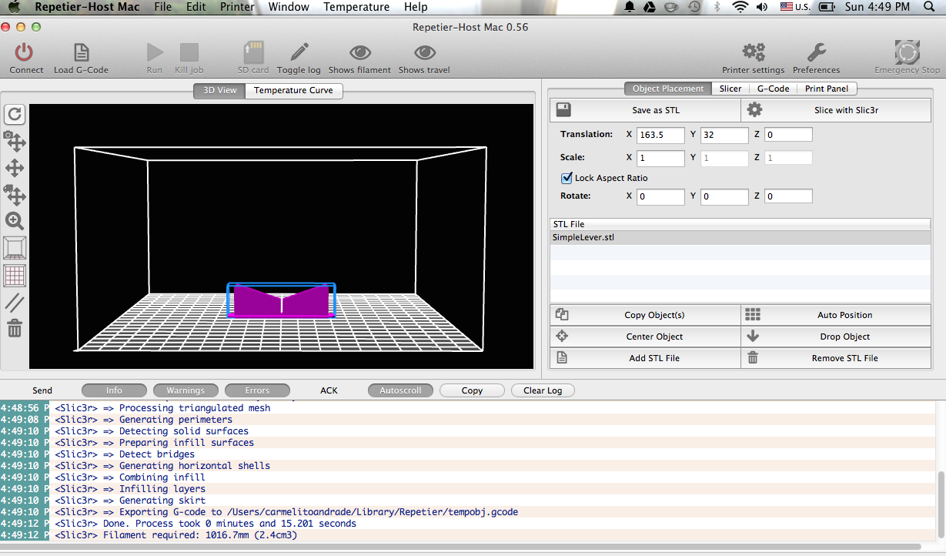The height and width of the screenshot is (556, 946).
Task: Click the Translation Y field
Action: 724,135
